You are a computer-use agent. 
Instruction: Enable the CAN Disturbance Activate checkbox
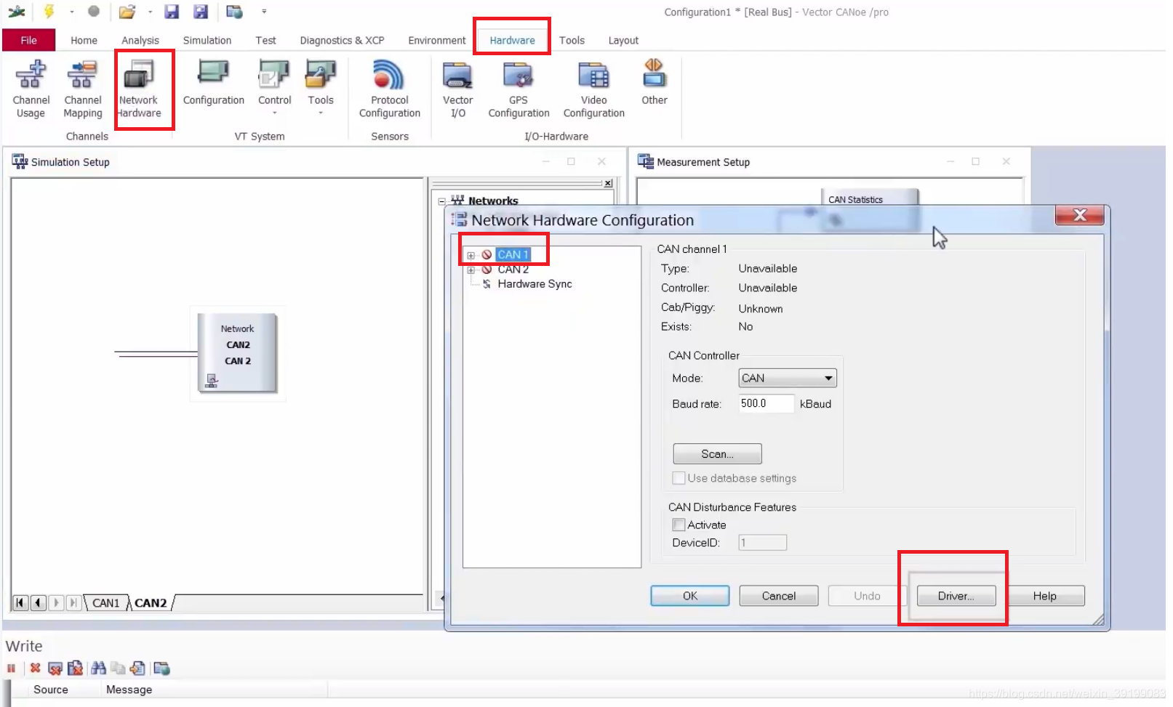pos(678,525)
